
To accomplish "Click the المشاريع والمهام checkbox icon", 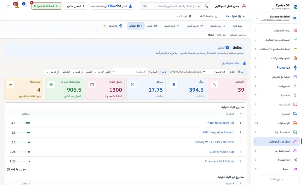I will pyautogui.click(x=295, y=77).
